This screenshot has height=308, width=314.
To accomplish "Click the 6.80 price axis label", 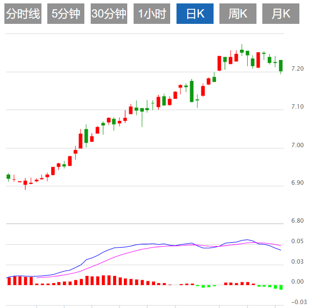I will (297, 221).
